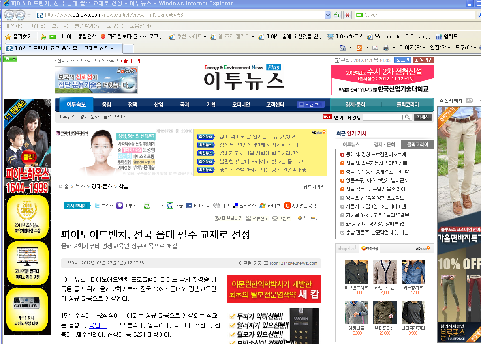This screenshot has height=344, width=481.
Task: Click the Home icon in command bar
Action: coord(343,48)
